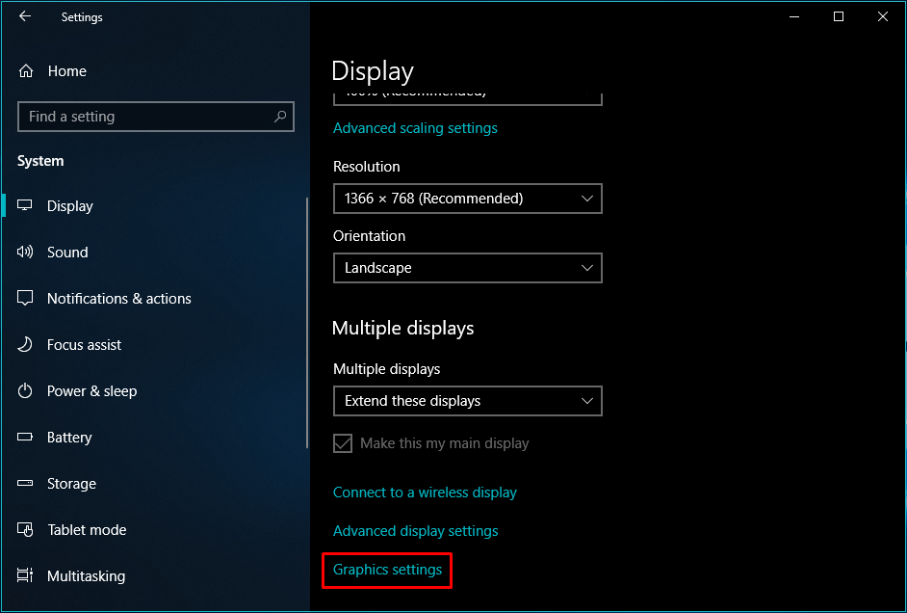907x613 pixels.
Task: Click the Find a setting search box
Action: [154, 116]
